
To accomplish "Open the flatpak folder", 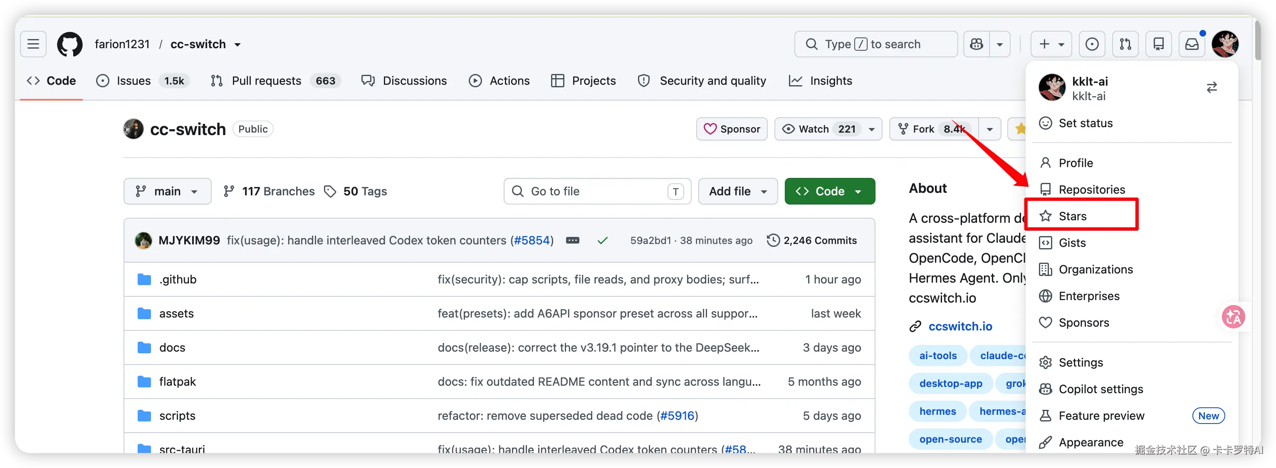I will [177, 382].
